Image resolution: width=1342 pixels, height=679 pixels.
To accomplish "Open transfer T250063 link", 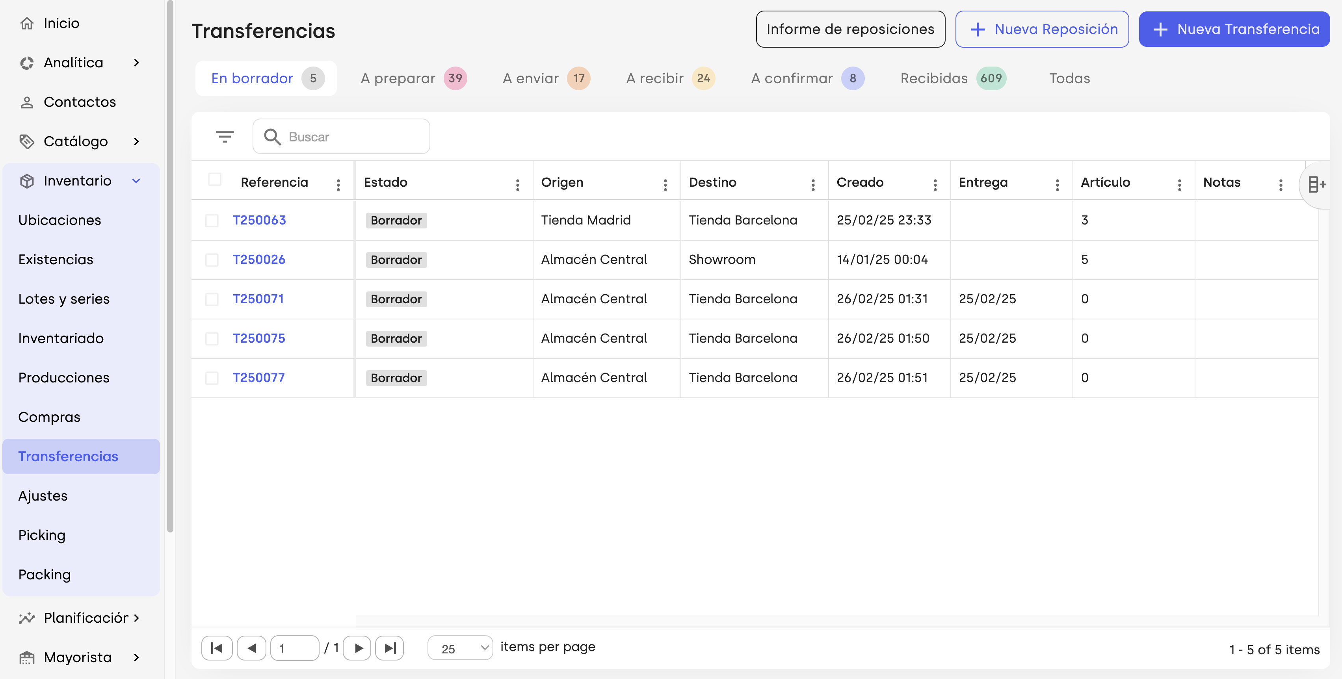I will 259,220.
